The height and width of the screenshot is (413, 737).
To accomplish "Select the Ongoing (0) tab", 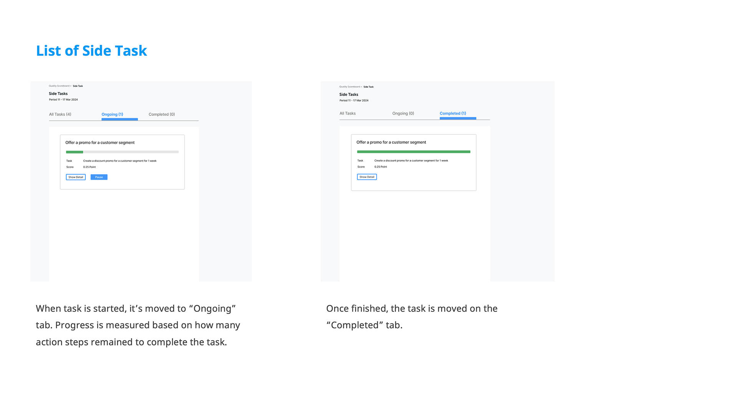I will point(403,114).
